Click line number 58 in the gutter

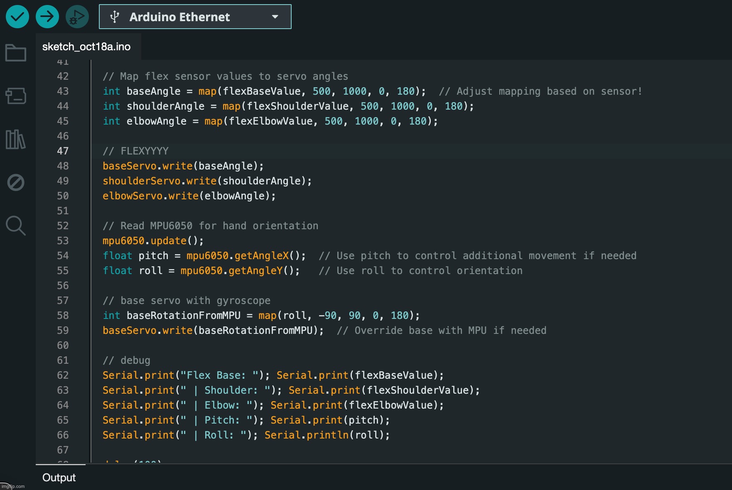pos(63,316)
